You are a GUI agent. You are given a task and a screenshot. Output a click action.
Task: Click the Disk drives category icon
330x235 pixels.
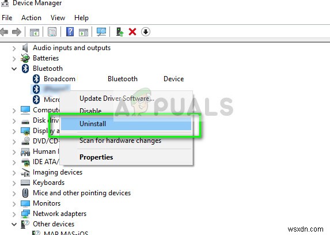[25, 122]
